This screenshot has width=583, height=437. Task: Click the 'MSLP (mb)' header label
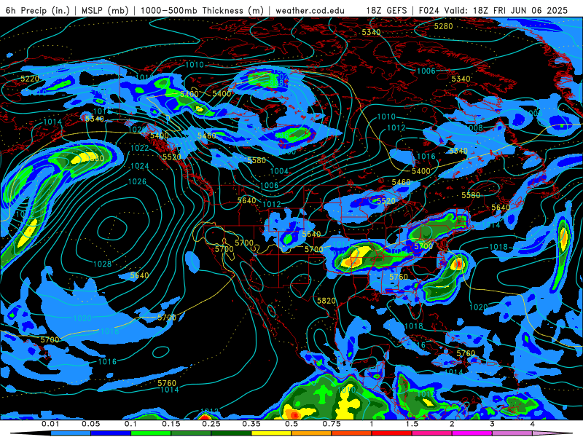pyautogui.click(x=104, y=10)
